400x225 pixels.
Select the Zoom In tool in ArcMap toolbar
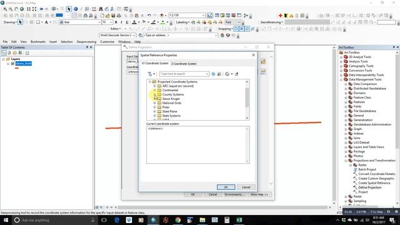[5, 9]
